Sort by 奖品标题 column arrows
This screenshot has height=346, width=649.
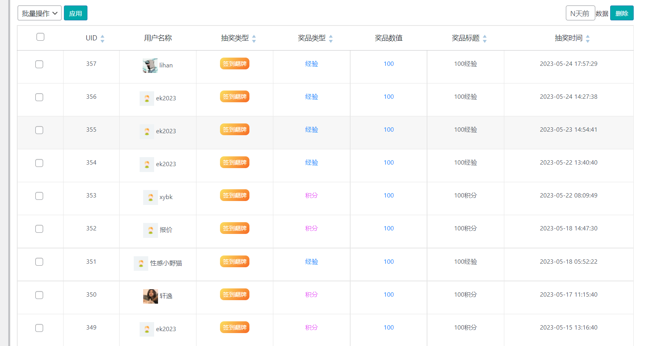click(485, 38)
